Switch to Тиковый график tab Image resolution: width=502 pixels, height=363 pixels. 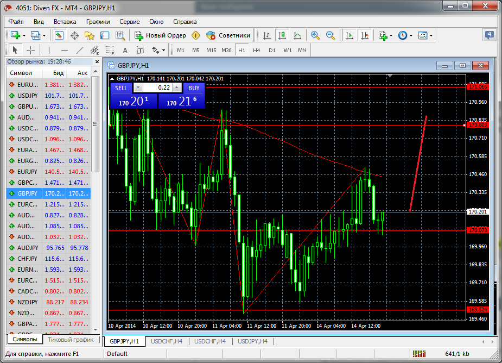(71, 340)
